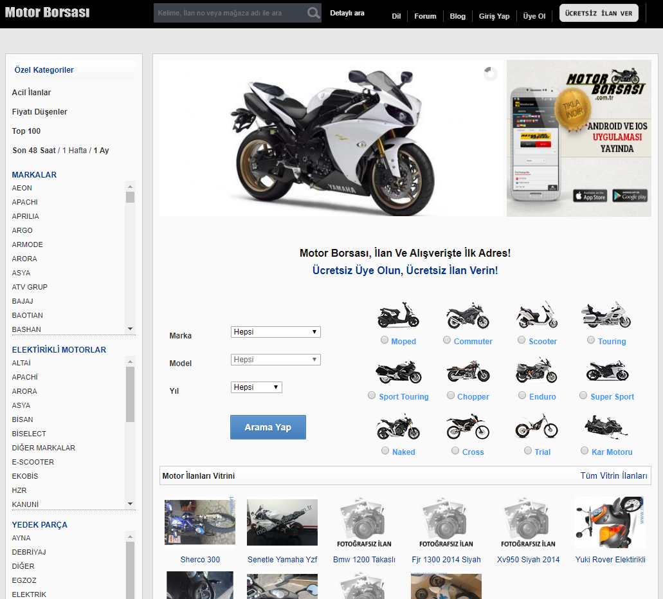Image resolution: width=663 pixels, height=599 pixels.
Task: Click the Scooter category image
Action: pyautogui.click(x=537, y=315)
